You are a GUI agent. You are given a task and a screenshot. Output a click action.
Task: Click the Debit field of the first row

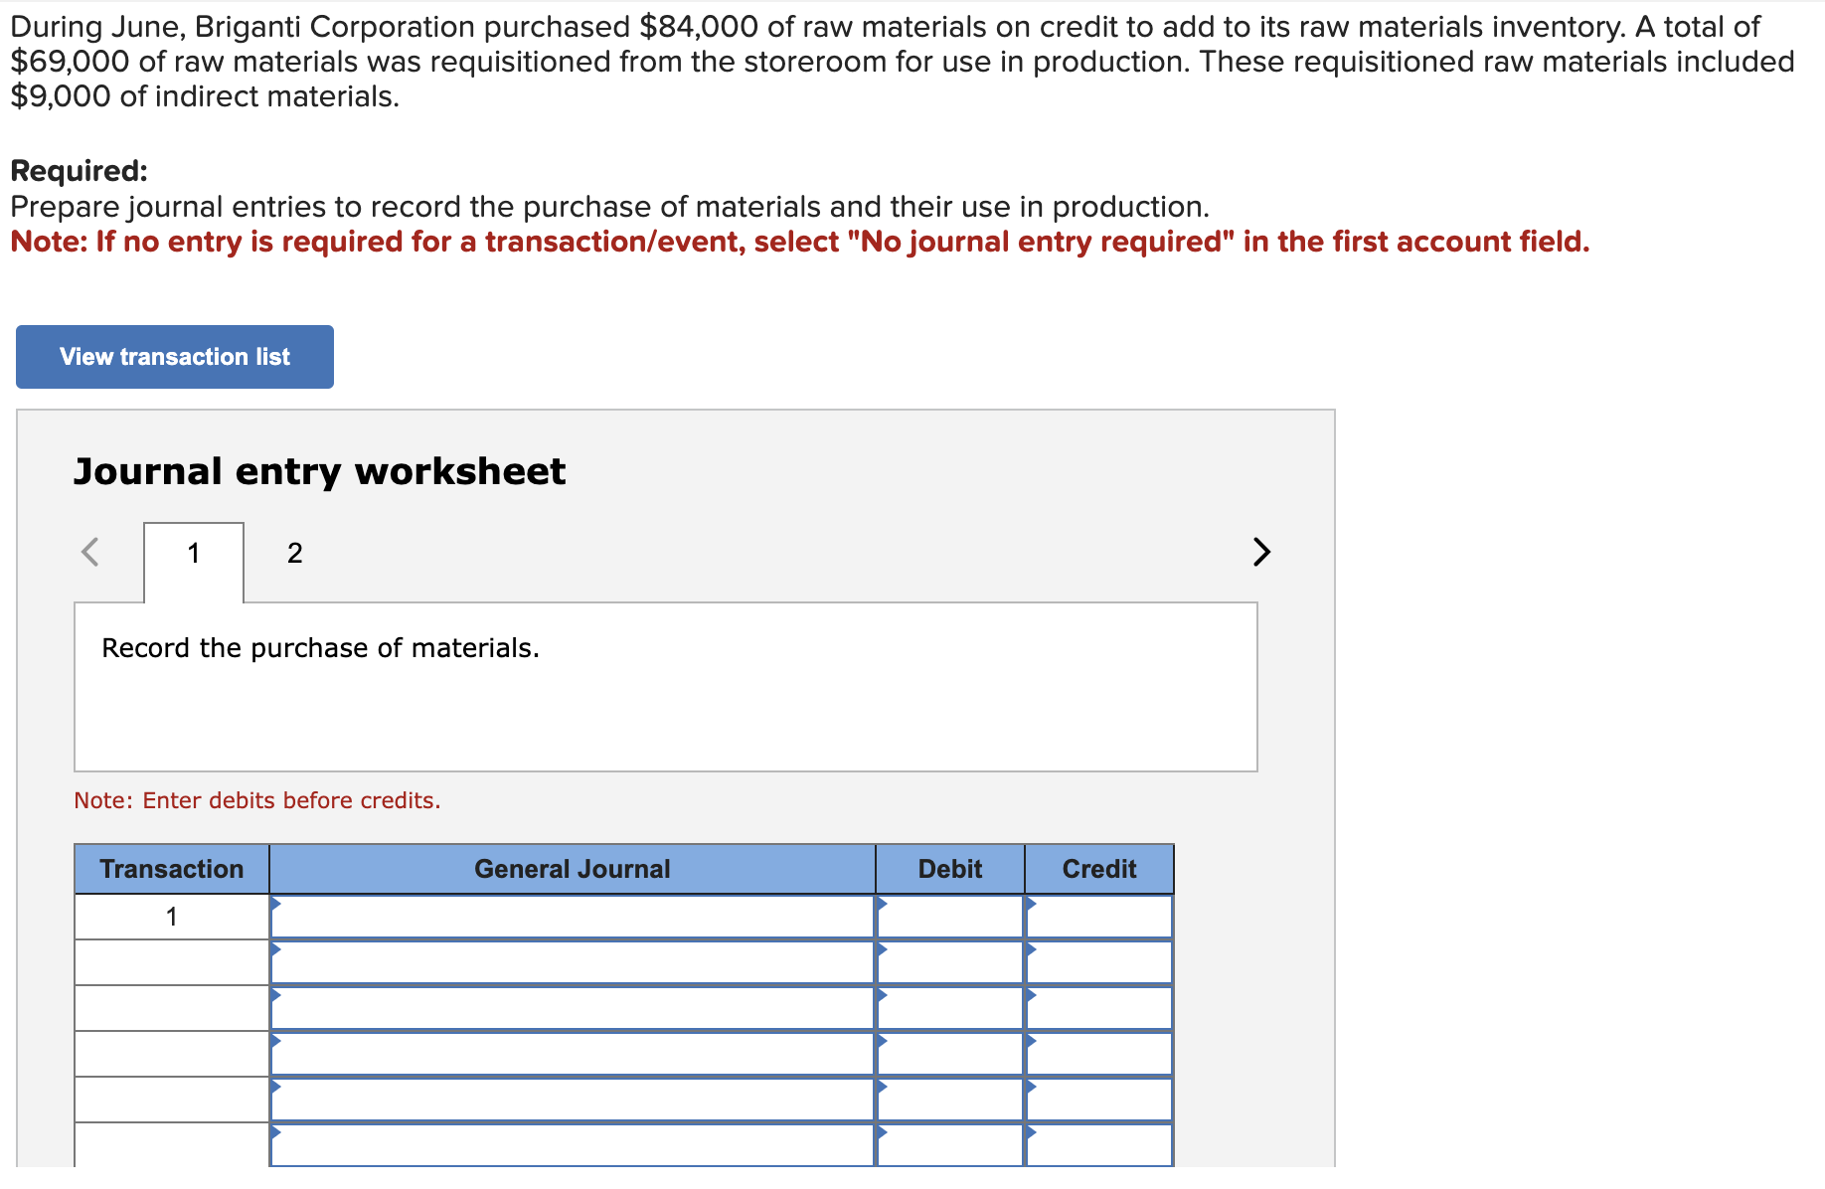click(949, 916)
